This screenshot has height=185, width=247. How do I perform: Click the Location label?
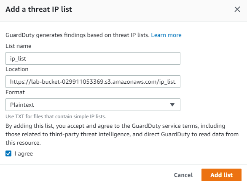tap(17, 69)
